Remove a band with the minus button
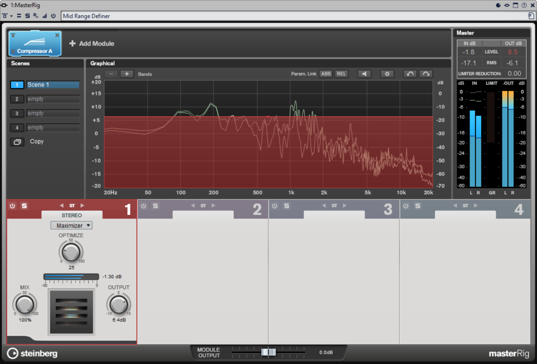Screen dimensions: 537x364 click(x=111, y=74)
